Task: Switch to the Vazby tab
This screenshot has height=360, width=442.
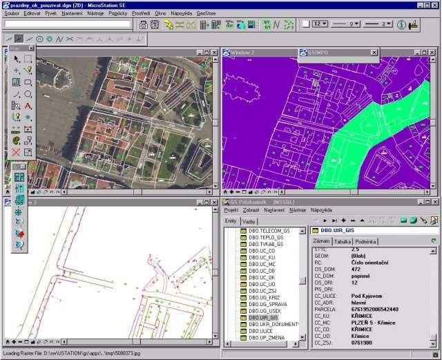Action: point(249,222)
